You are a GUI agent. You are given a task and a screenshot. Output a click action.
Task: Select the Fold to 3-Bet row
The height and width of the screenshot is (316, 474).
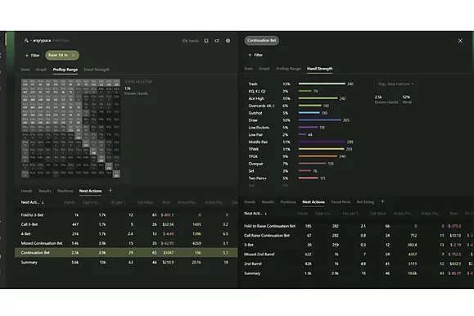click(x=126, y=215)
